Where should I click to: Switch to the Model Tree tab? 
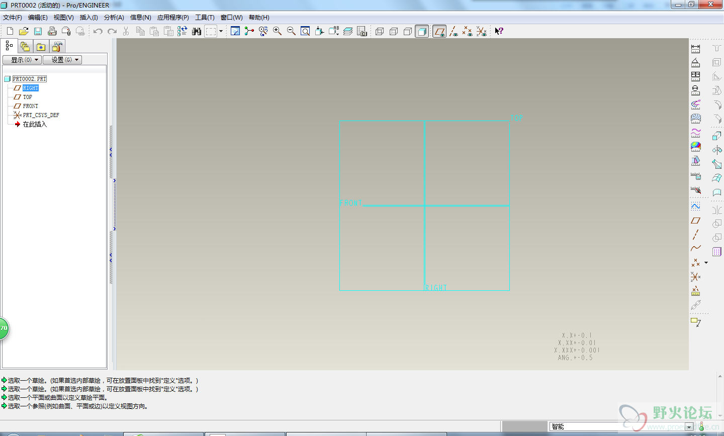(x=9, y=46)
